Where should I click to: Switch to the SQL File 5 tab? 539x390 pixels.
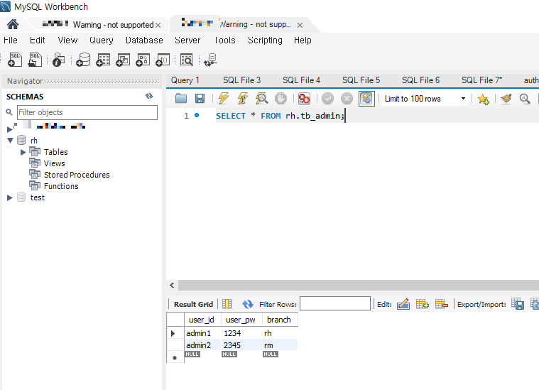click(361, 80)
